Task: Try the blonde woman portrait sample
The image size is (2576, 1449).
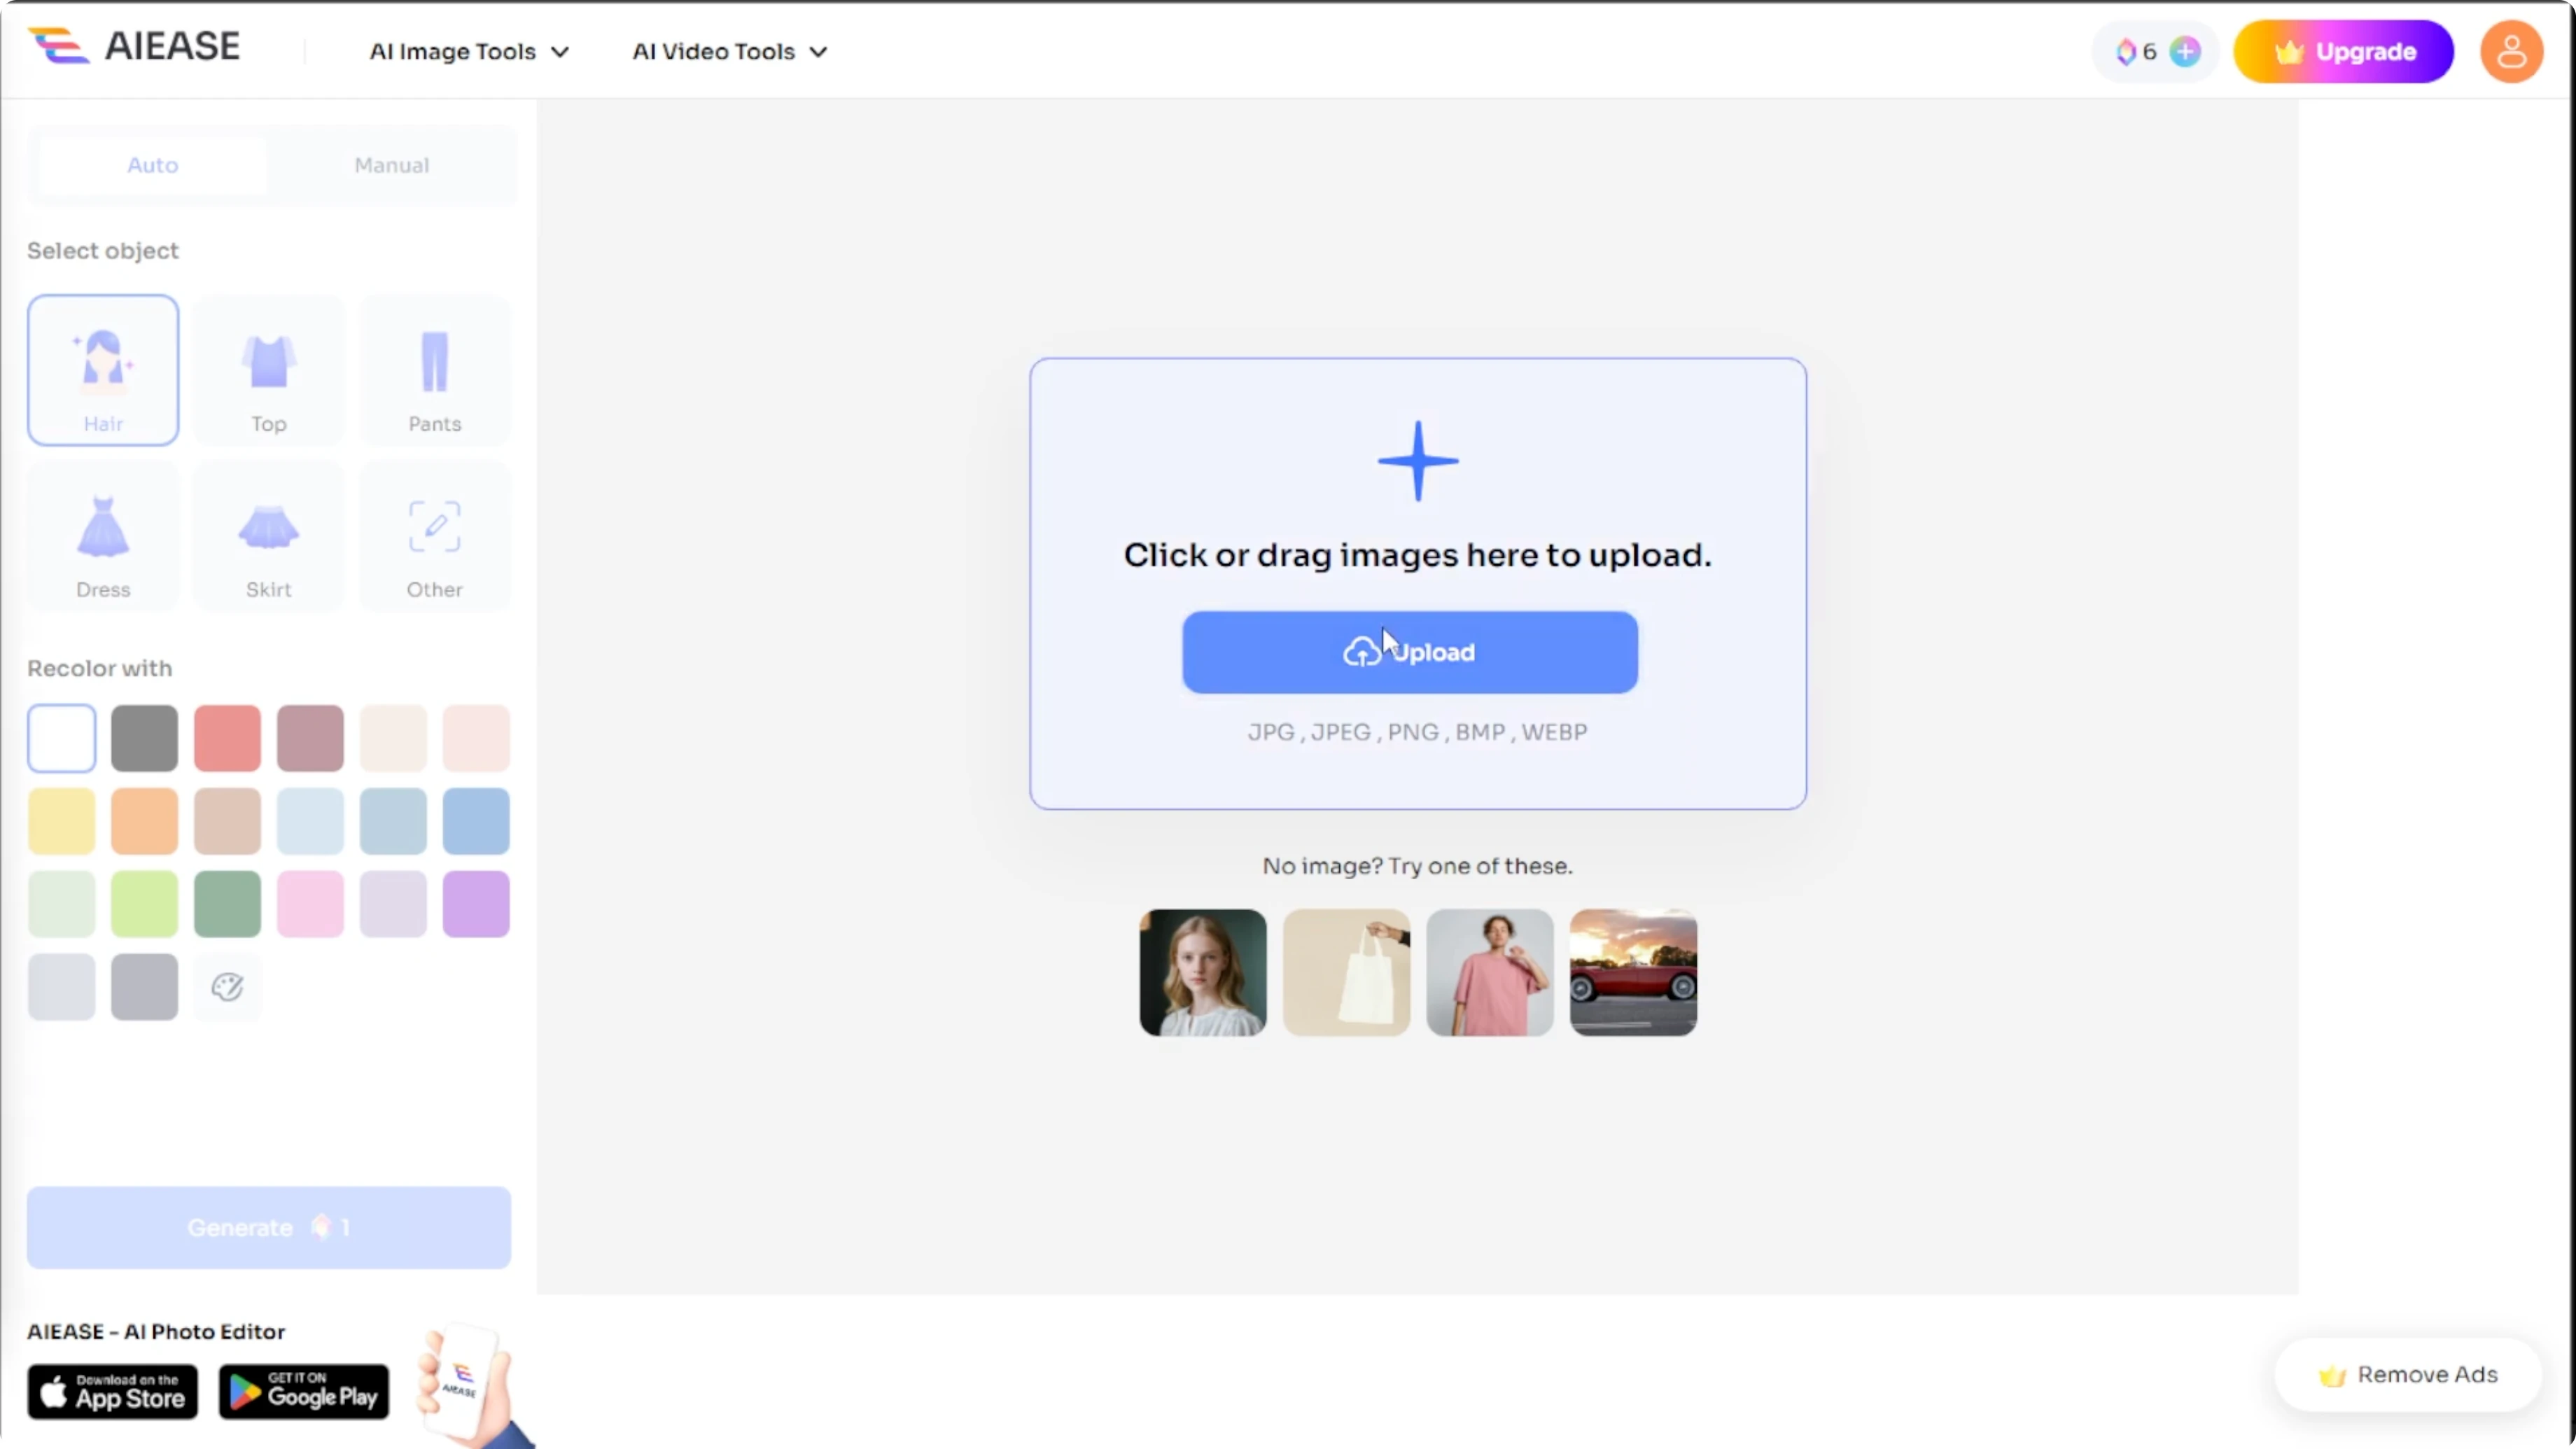Action: coord(1203,972)
